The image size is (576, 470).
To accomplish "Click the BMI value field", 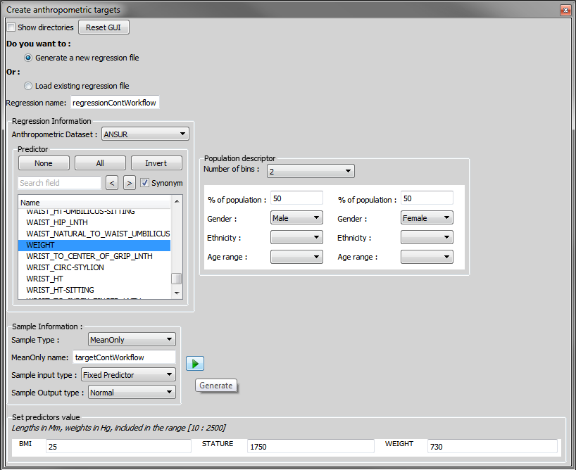I will pyautogui.click(x=118, y=447).
